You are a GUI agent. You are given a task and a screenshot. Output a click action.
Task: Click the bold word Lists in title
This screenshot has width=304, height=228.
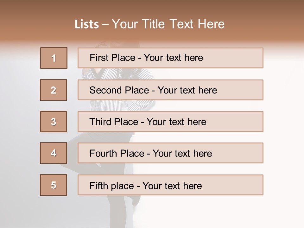[x=87, y=24]
